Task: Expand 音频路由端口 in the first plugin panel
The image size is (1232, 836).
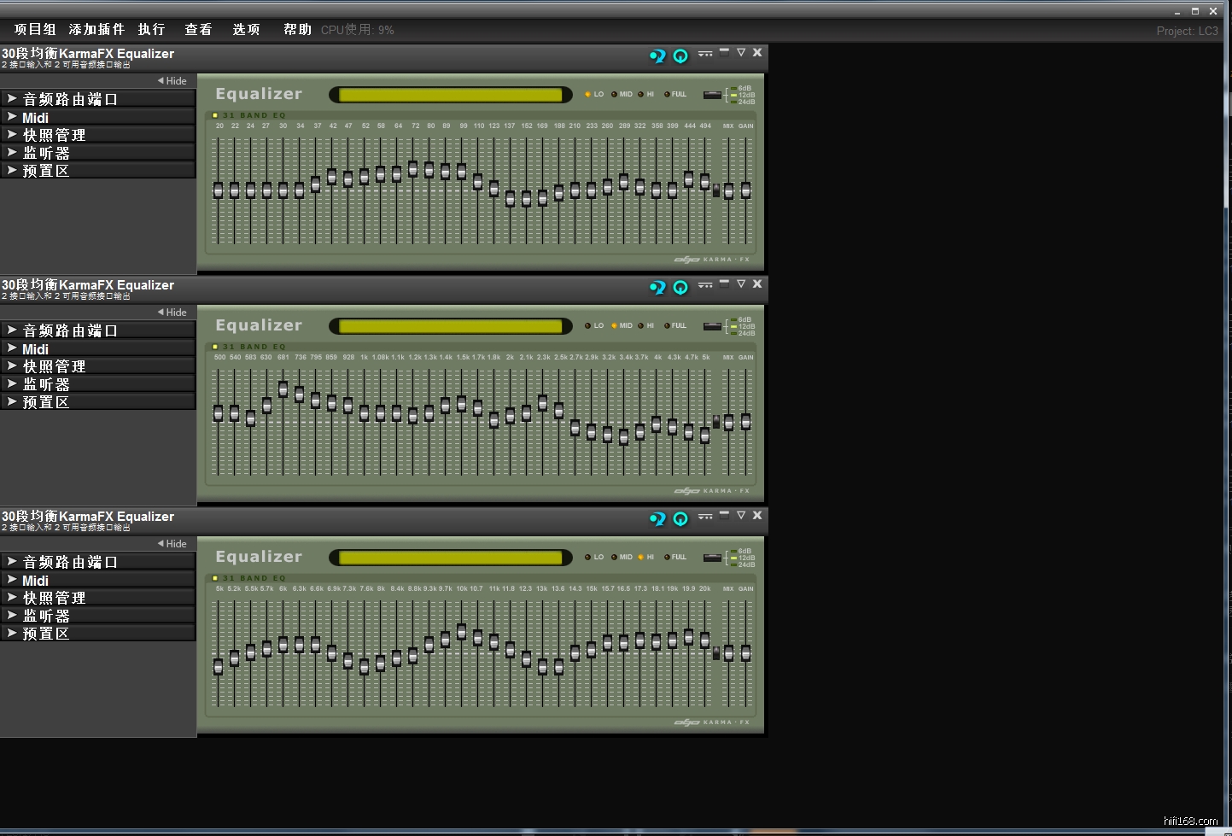Action: (x=70, y=99)
